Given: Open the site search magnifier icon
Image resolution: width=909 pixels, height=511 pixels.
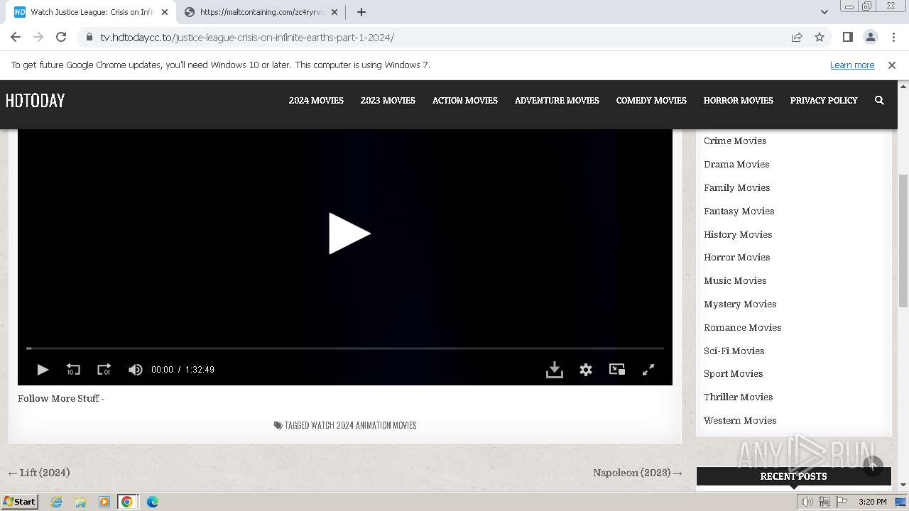Looking at the screenshot, I should click(879, 100).
